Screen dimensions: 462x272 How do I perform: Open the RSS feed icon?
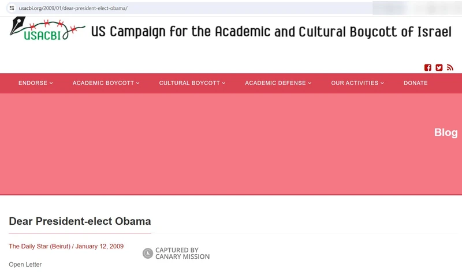point(450,67)
